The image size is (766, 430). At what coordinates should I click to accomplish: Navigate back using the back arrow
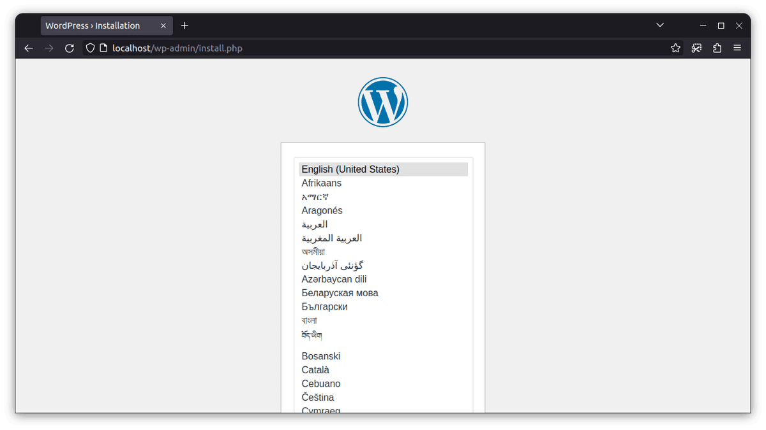tap(28, 48)
